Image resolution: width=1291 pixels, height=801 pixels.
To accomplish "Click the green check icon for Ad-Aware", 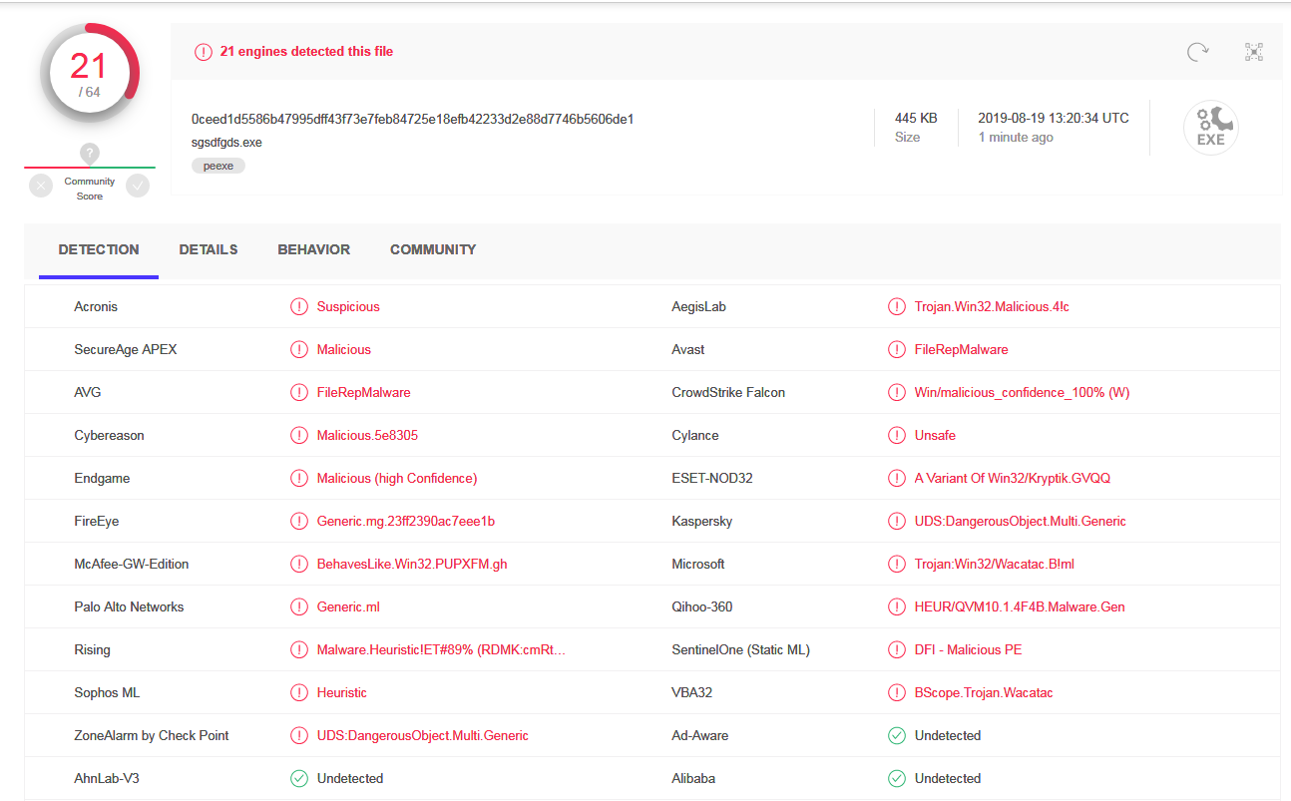I will [x=896, y=736].
